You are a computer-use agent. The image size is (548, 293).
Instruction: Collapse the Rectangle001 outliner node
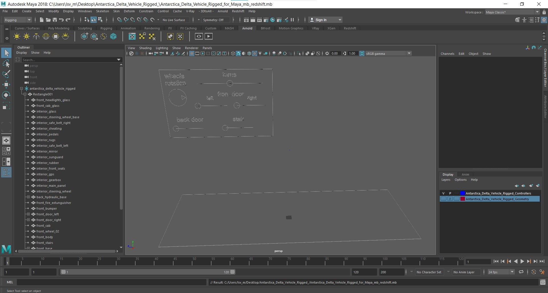coord(25,94)
